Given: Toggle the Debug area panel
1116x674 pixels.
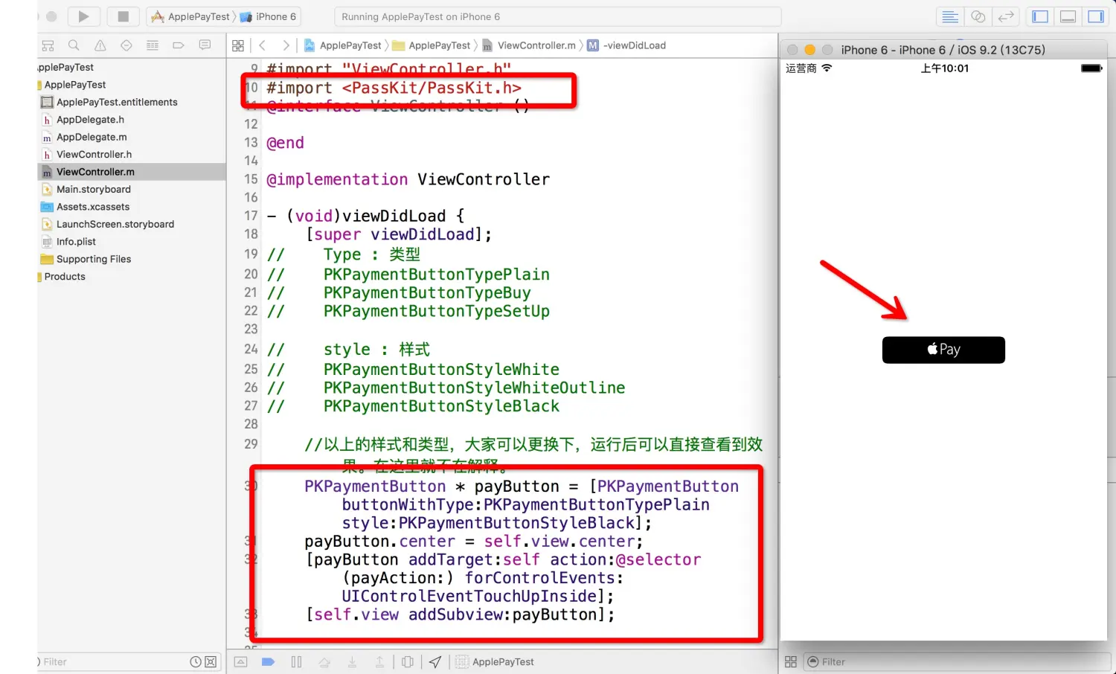Looking at the screenshot, I should click(x=1068, y=16).
